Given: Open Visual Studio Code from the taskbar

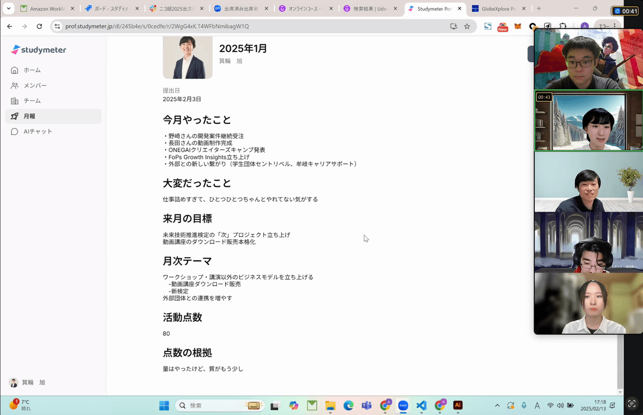Looking at the screenshot, I should (x=422, y=405).
